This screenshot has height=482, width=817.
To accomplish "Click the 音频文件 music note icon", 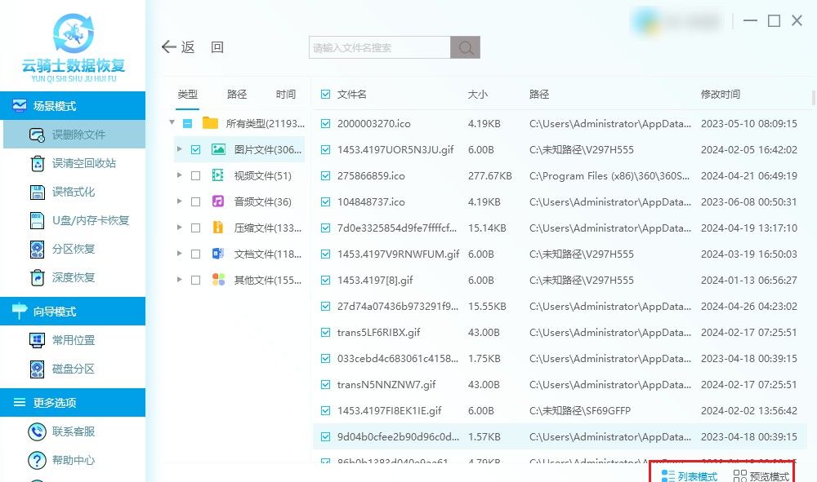I will 218,201.
